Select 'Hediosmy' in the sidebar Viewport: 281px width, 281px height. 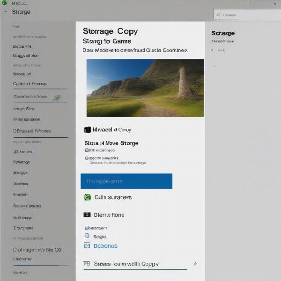point(22,259)
